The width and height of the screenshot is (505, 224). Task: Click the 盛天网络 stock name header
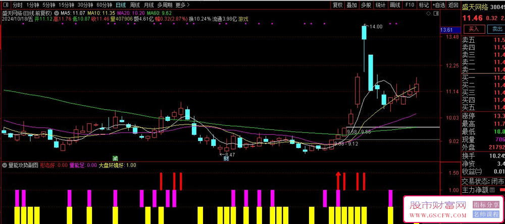click(x=475, y=7)
